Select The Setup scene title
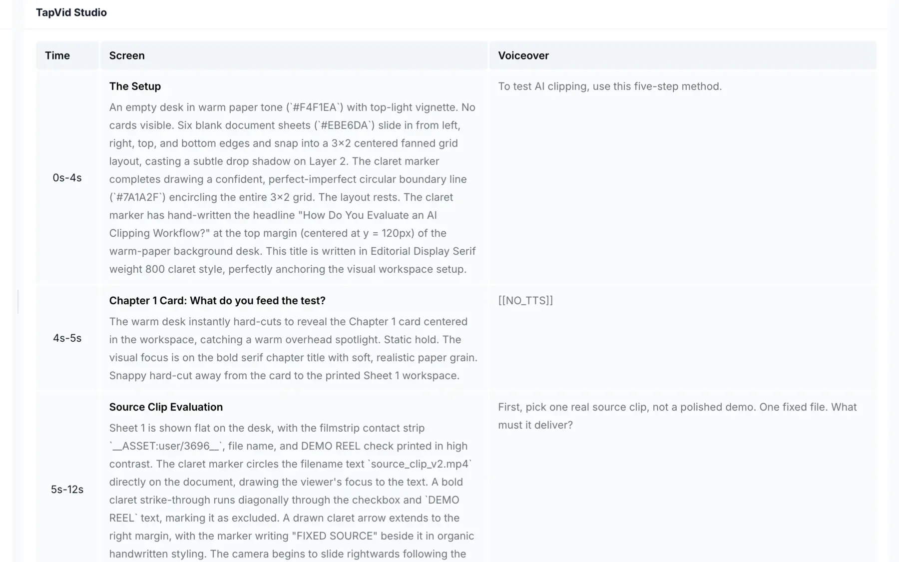Viewport: 899px width, 562px height. click(x=135, y=86)
